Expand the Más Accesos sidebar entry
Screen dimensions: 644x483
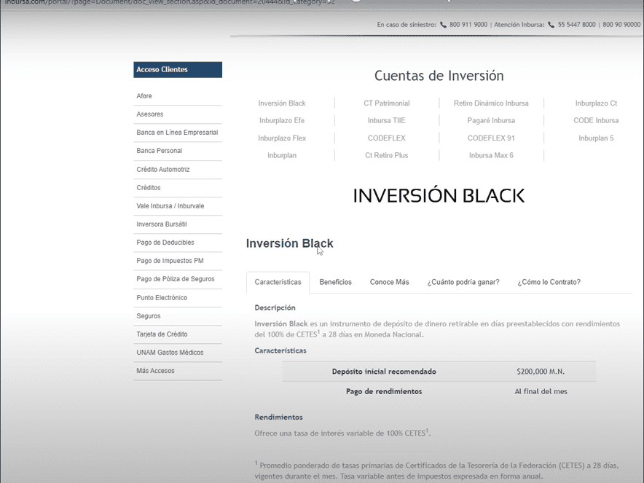click(155, 371)
